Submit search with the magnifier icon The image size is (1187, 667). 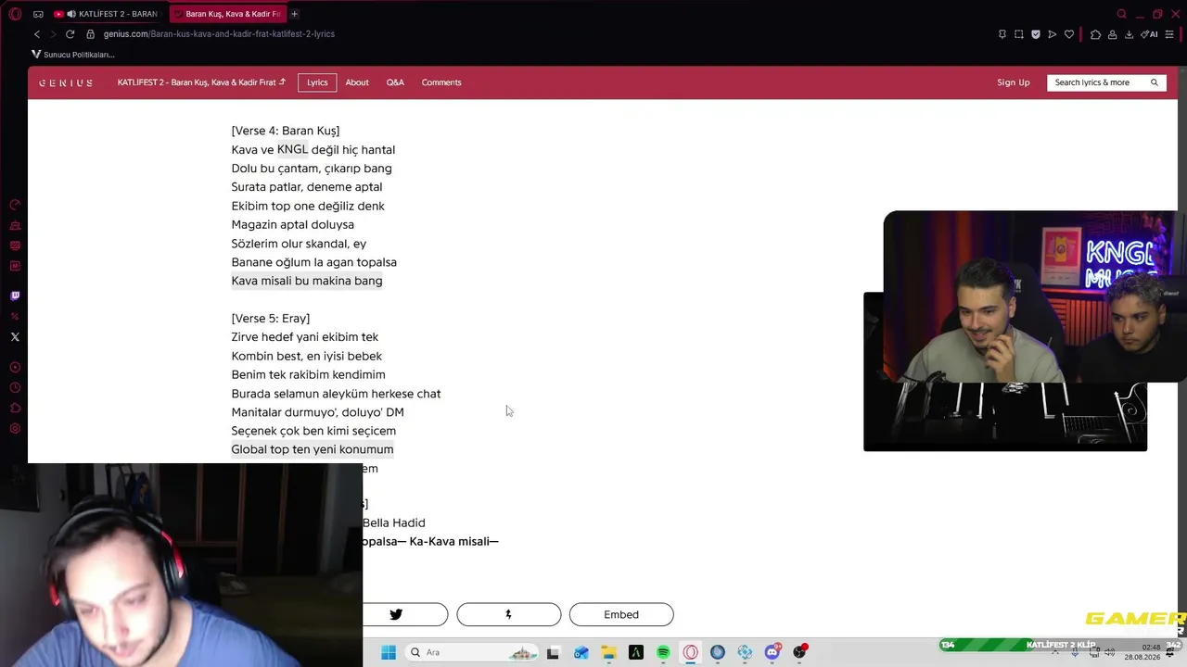coord(1155,82)
